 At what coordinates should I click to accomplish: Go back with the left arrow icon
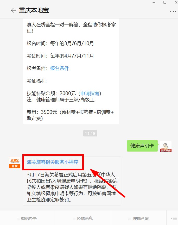pos(13,10)
